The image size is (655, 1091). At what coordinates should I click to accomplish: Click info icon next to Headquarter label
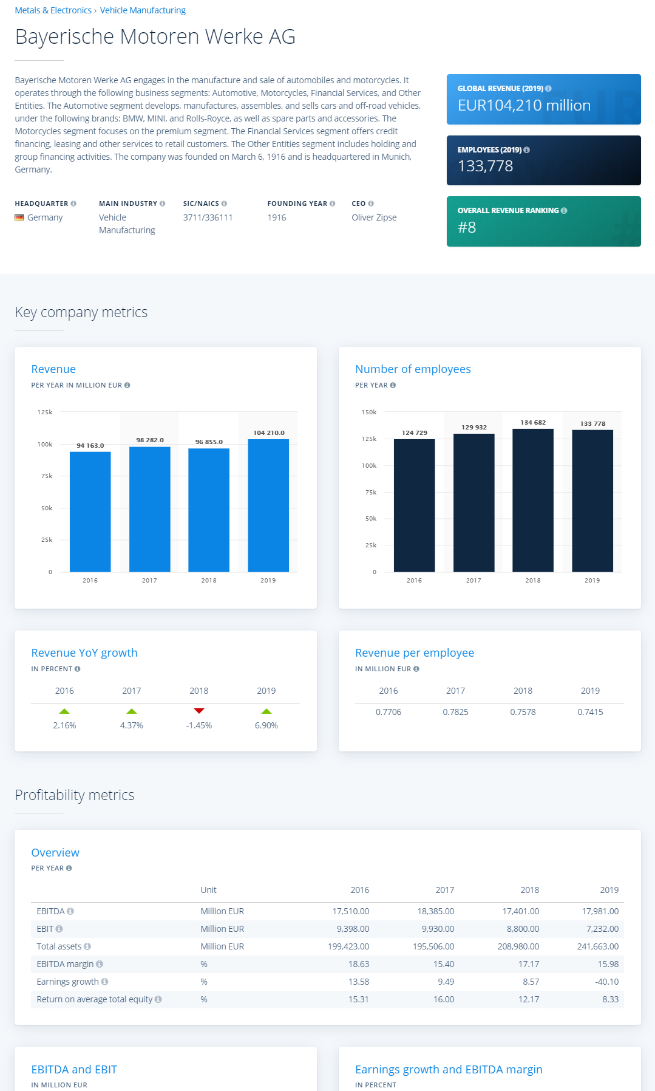coord(73,203)
